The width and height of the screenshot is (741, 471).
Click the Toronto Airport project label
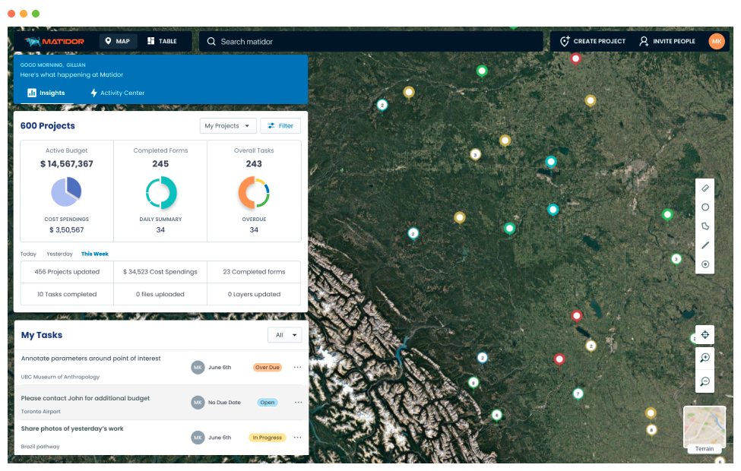point(40,412)
